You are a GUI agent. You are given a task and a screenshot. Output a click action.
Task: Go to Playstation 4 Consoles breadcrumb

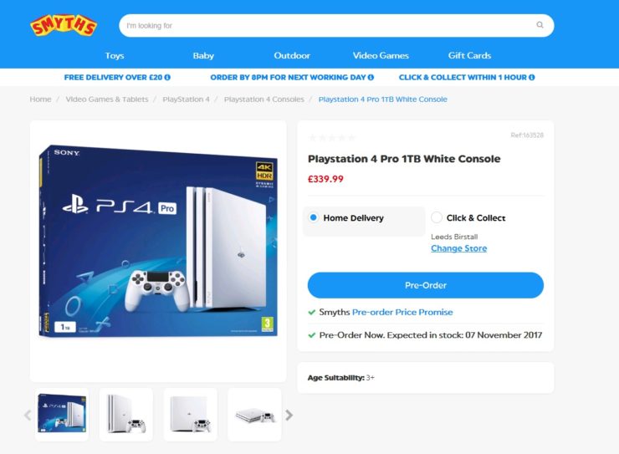(264, 99)
